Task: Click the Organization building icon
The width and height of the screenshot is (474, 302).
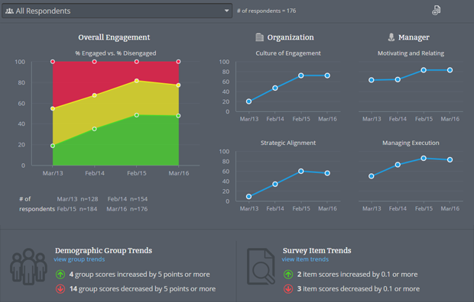Action: click(x=259, y=37)
